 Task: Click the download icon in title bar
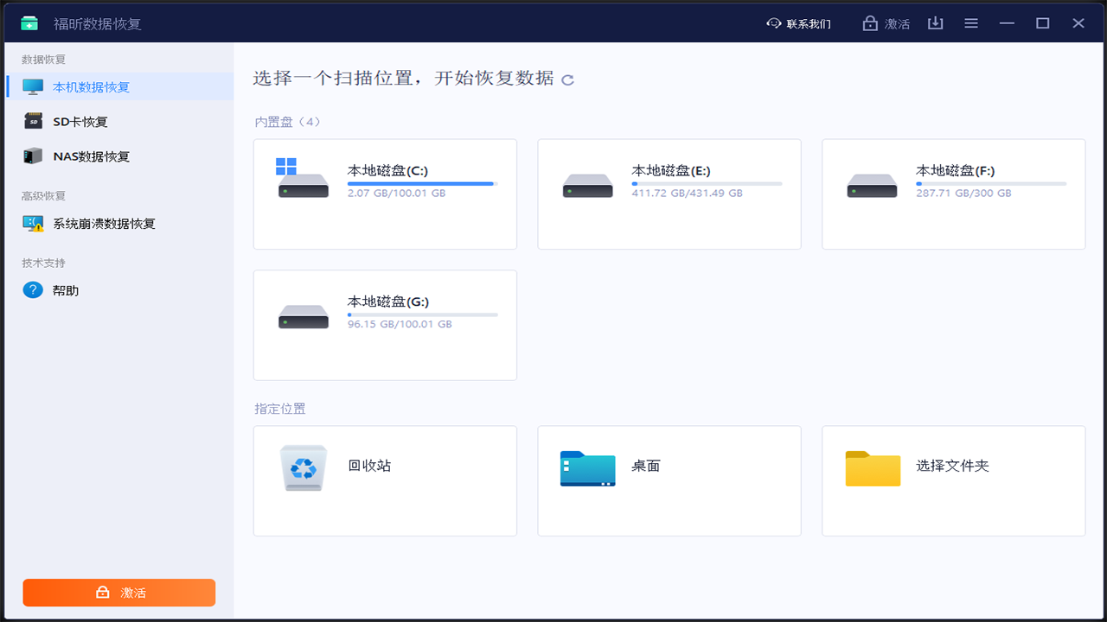tap(935, 23)
